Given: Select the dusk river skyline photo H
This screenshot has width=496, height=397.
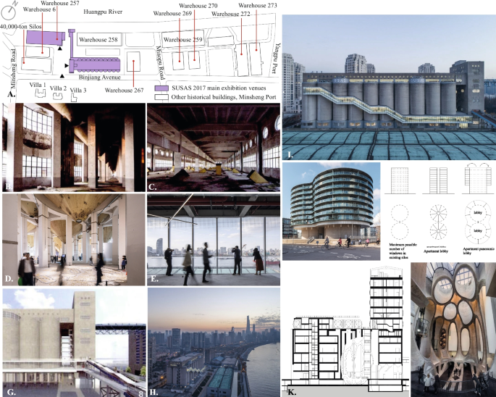Looking at the screenshot, I should 213,343.
